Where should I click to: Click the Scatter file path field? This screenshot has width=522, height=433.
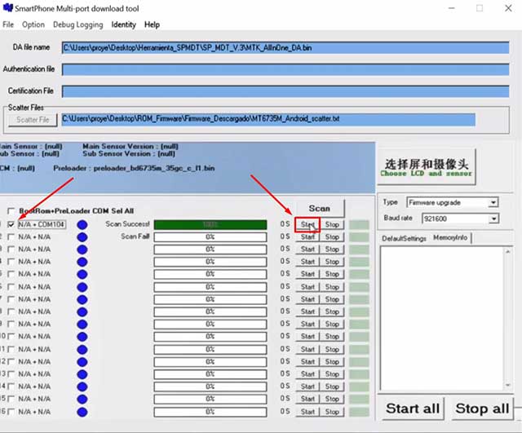tap(268, 119)
